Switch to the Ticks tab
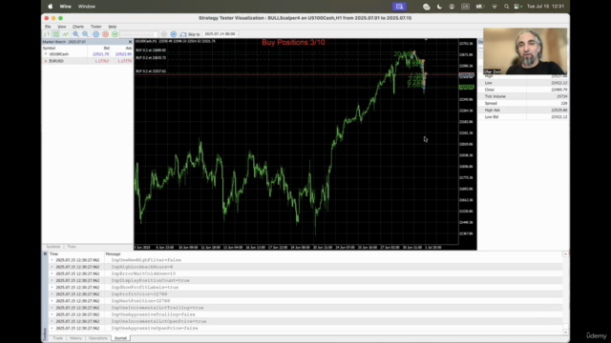The image size is (611, 343). pyautogui.click(x=72, y=247)
